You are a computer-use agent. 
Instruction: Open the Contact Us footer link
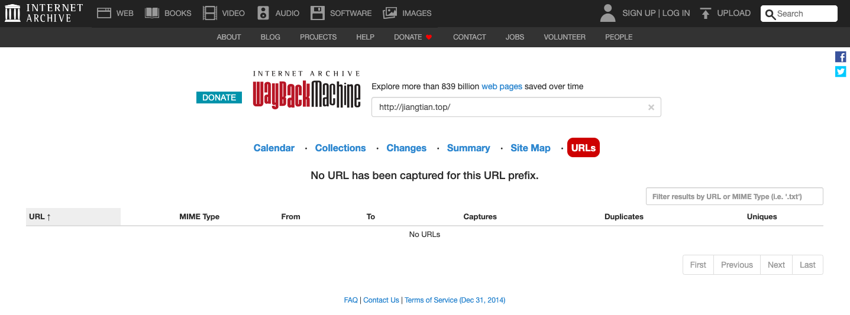coord(381,300)
